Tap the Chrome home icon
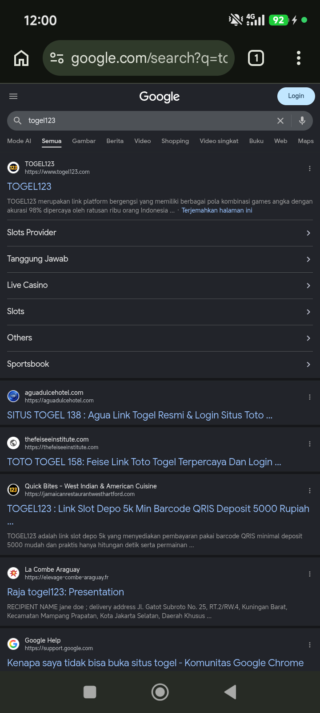The width and height of the screenshot is (320, 713). [x=21, y=58]
